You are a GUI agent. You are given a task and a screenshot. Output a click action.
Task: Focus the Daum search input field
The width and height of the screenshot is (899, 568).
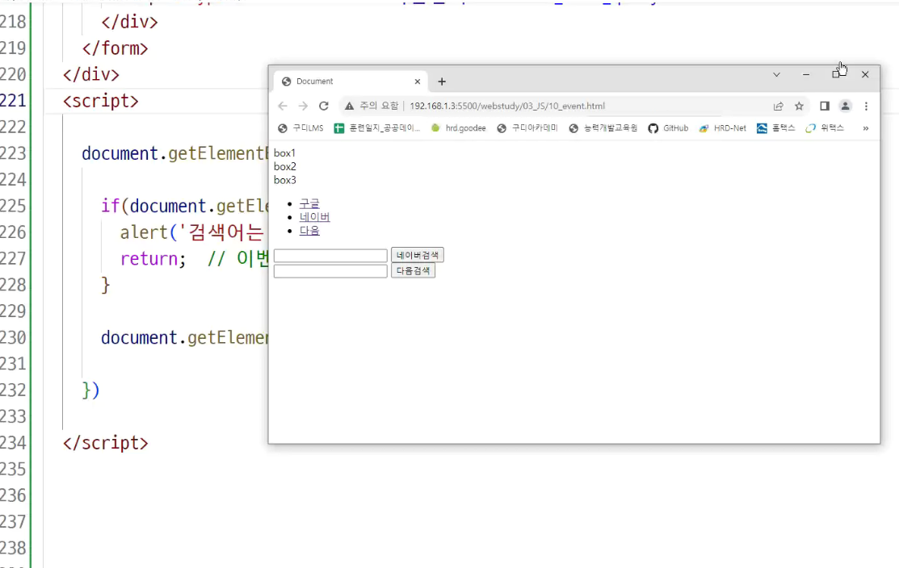(x=330, y=271)
